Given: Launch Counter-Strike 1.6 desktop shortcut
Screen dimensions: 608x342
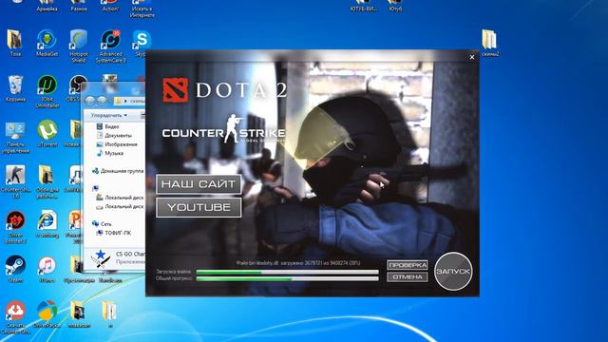Looking at the screenshot, I should tap(15, 181).
